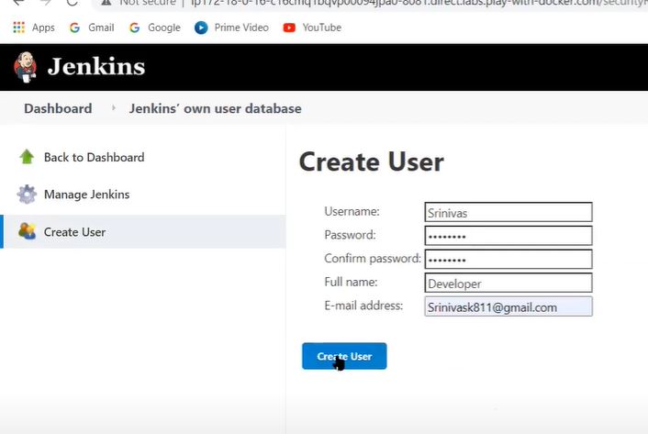The width and height of the screenshot is (648, 434).
Task: Open the Gmail bookmark
Action: 92,28
